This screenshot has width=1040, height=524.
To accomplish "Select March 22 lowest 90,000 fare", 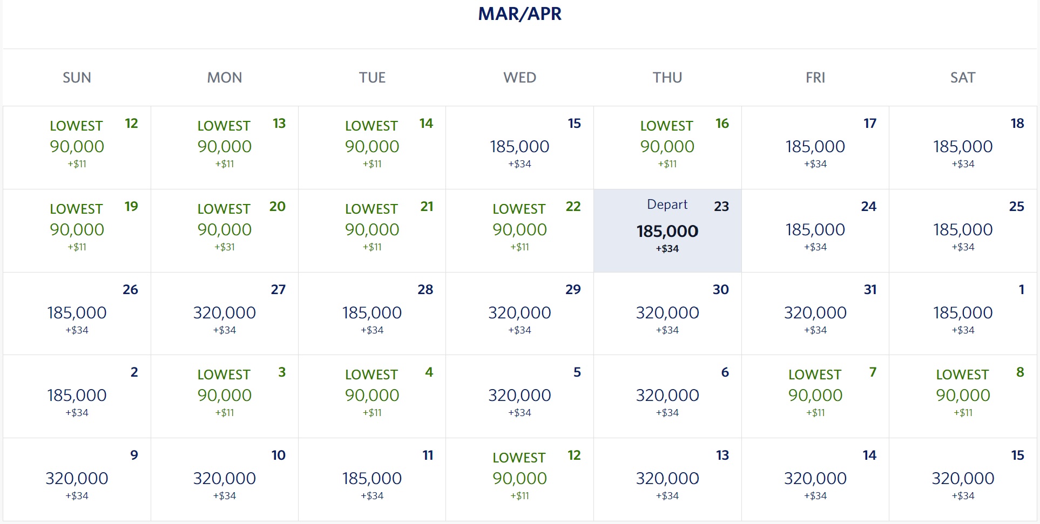I will (519, 230).
